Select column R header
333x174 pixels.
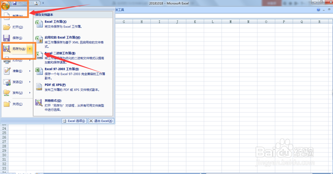coord(319,22)
